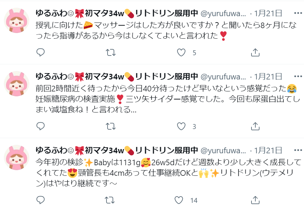304x206 pixels.
Task: Share the first tweet about 授乳
Action: [x=255, y=52]
